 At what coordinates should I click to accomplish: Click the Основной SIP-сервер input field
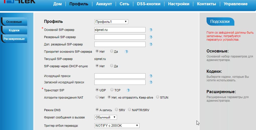point(120,30)
